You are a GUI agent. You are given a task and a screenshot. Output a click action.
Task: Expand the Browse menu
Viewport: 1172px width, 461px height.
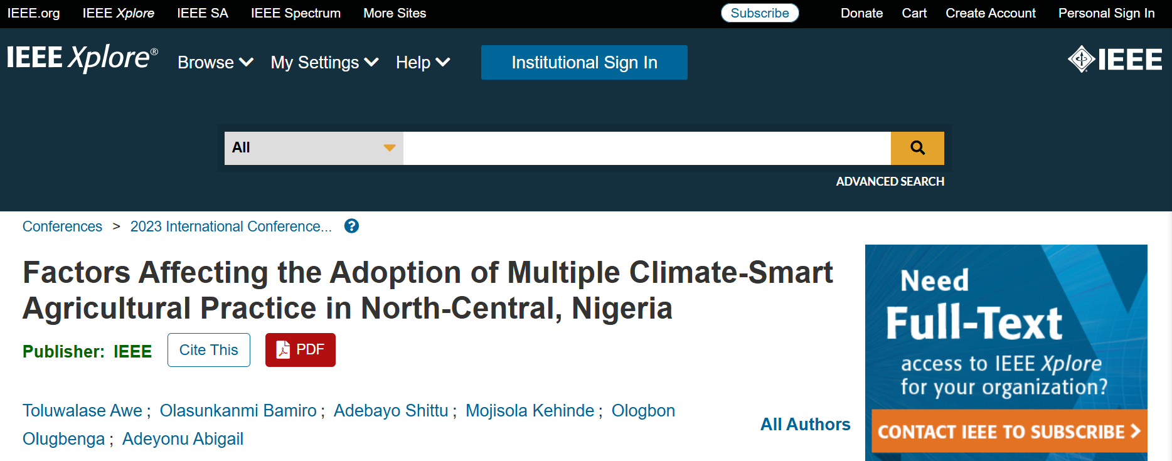(215, 63)
